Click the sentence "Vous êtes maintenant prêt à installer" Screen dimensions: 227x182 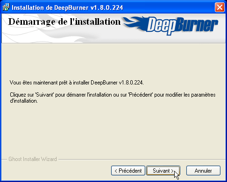pos(50,83)
